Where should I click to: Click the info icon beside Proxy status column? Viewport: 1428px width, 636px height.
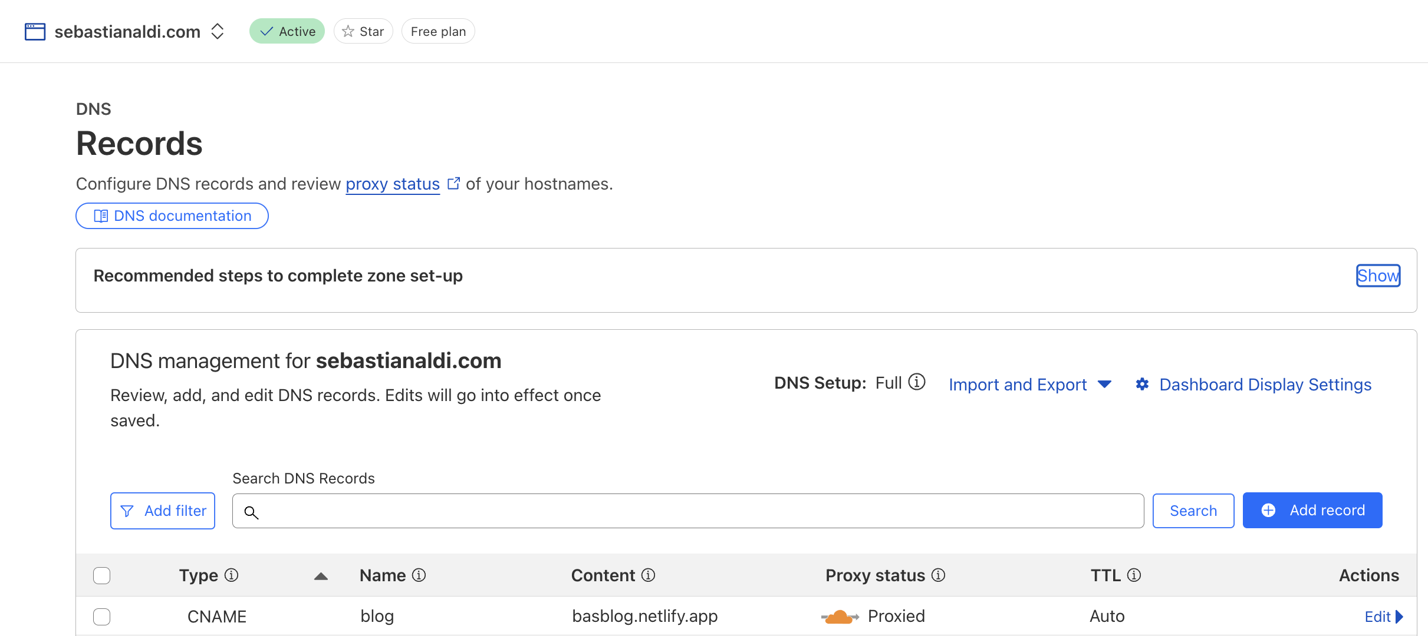(938, 575)
